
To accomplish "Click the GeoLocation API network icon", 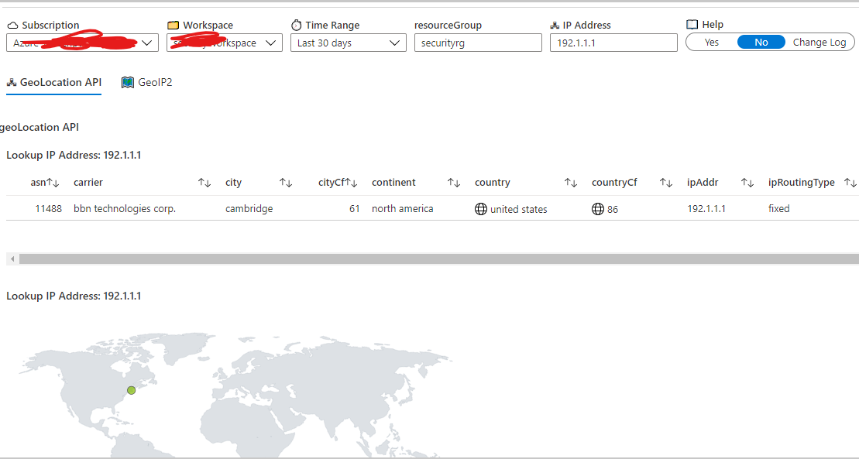I will (12, 82).
